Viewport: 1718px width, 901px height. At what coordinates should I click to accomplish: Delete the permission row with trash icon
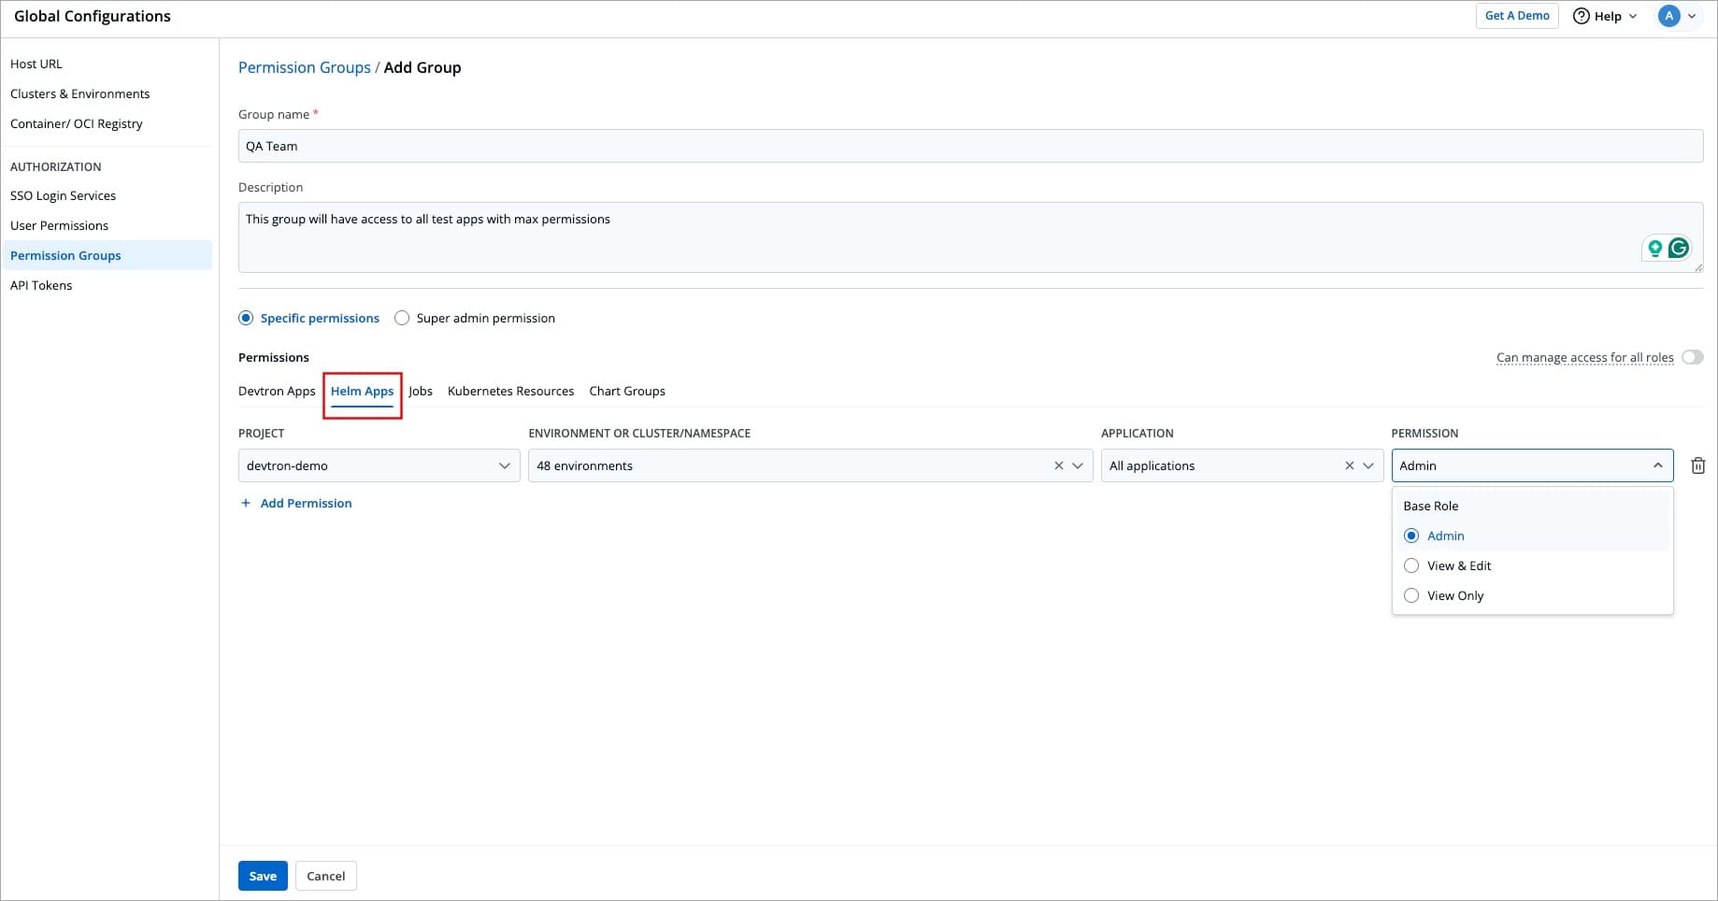[1697, 465]
